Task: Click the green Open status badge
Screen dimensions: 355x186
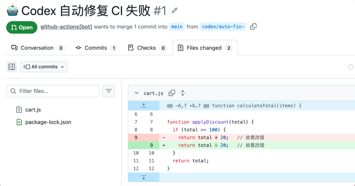Action: (x=22, y=27)
